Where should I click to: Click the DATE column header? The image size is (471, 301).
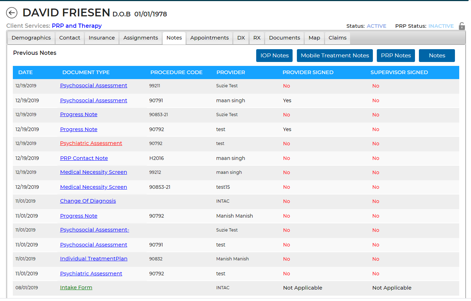point(25,72)
